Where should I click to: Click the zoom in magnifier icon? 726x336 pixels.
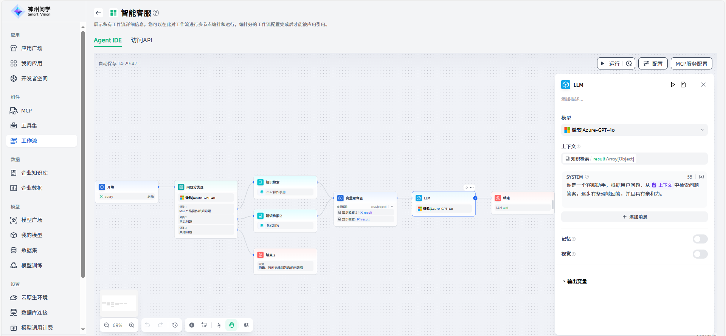[132, 325]
